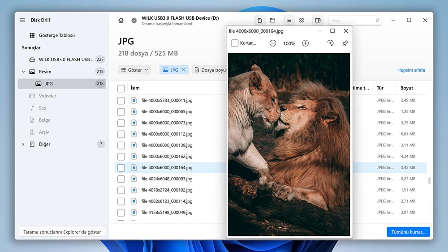Select grid thumbnails view icon
448x252 pixels.
pos(302,20)
